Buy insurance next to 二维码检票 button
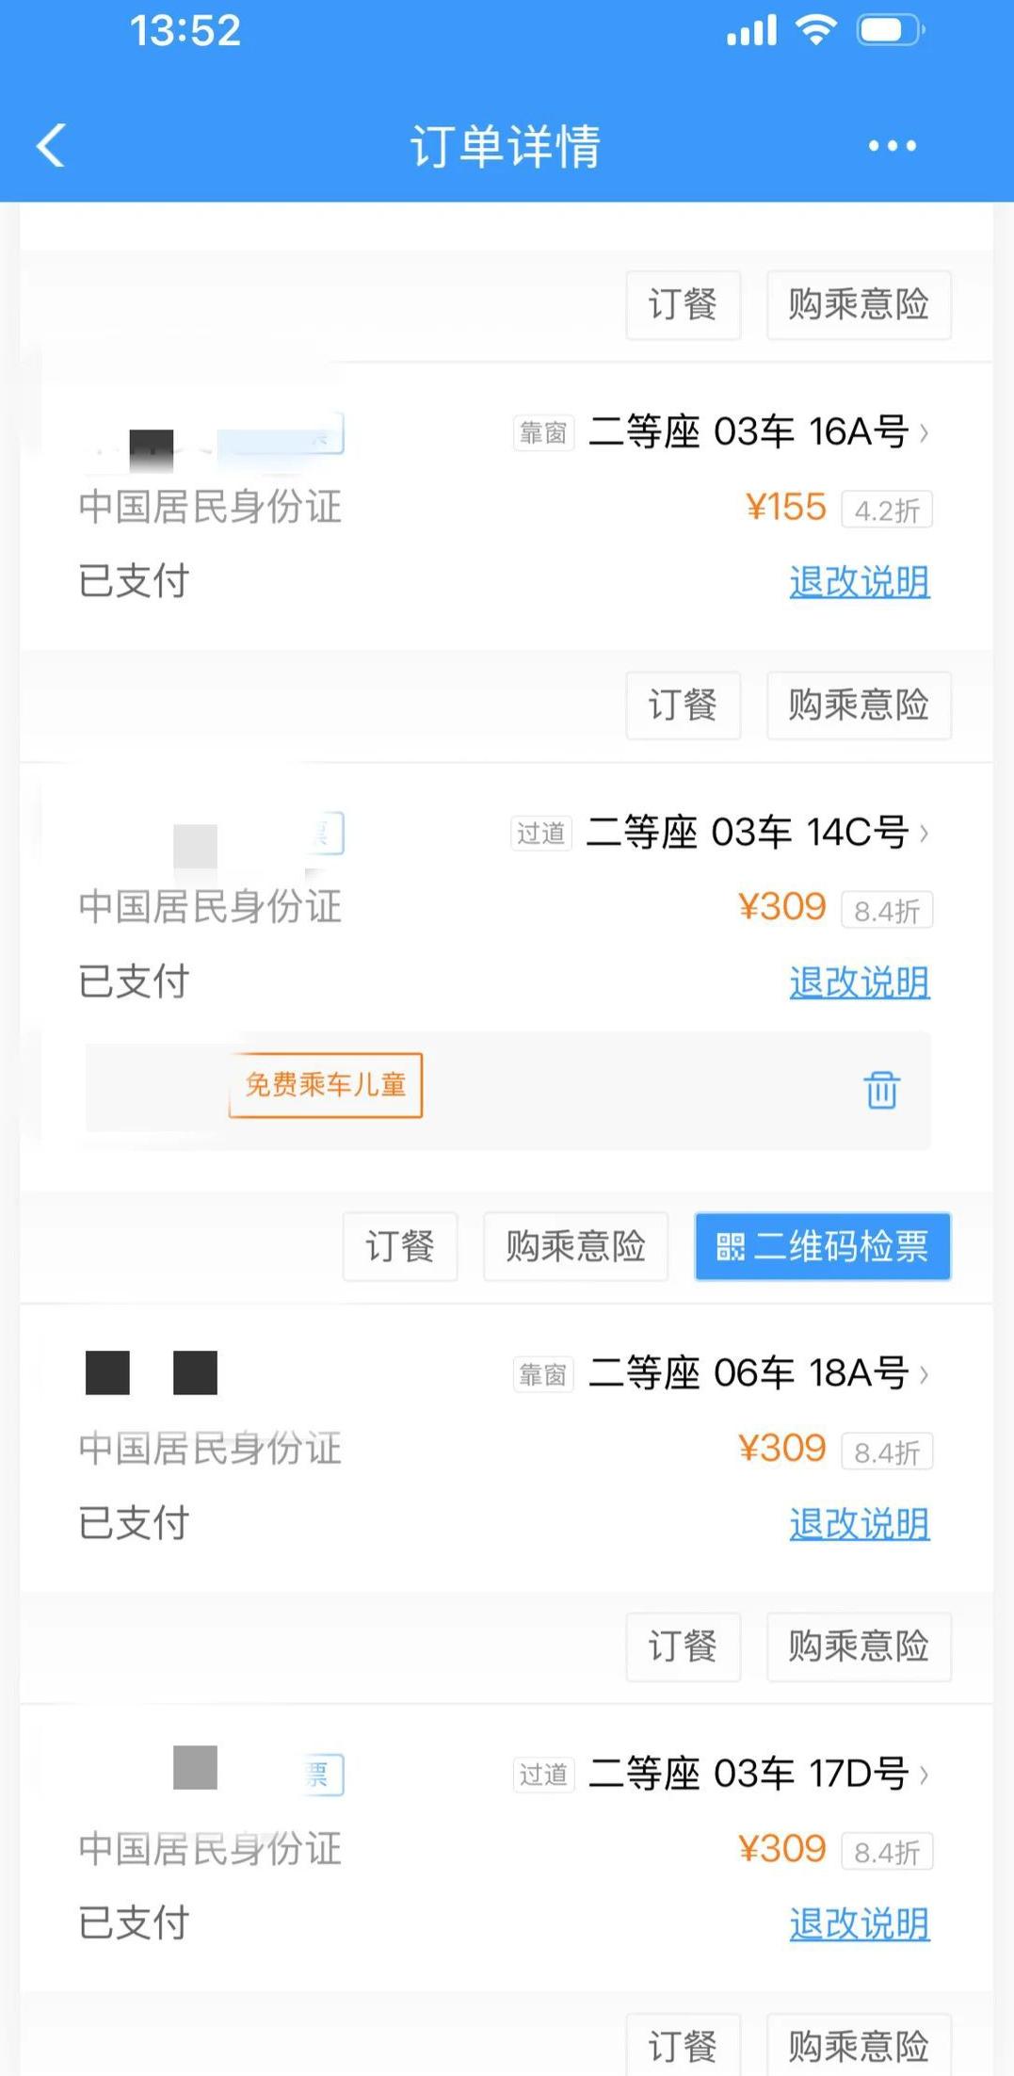 [575, 1246]
